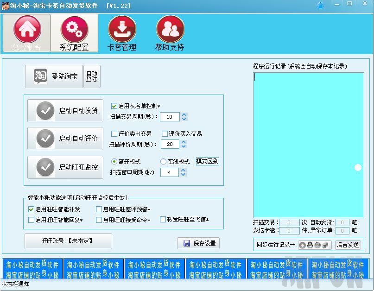Increase 扫描交易周期 with its up arrow
The height and width of the screenshot is (291, 374).
(x=184, y=115)
